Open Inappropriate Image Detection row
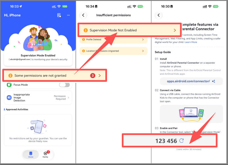 coord(38,98)
